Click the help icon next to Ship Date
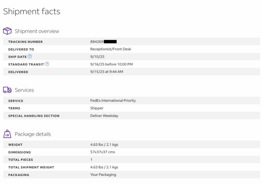The height and width of the screenshot is (184, 262). tap(30, 56)
